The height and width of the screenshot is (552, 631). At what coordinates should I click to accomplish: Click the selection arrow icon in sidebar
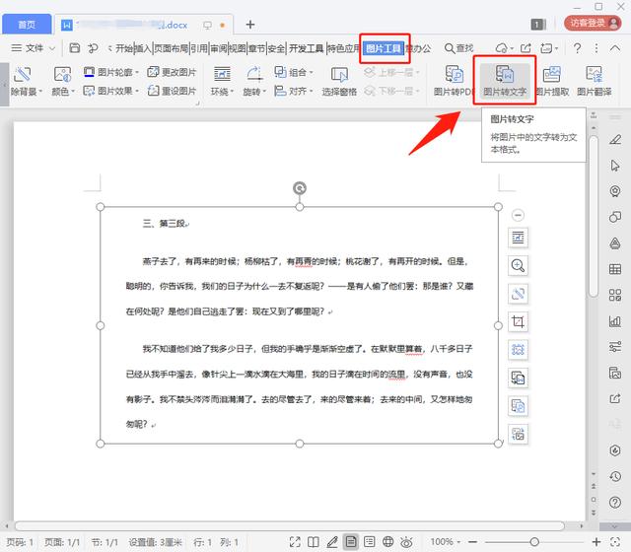click(615, 166)
